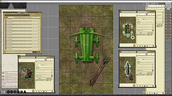Open the Images sidebar button

pyautogui.click(x=168, y=17)
